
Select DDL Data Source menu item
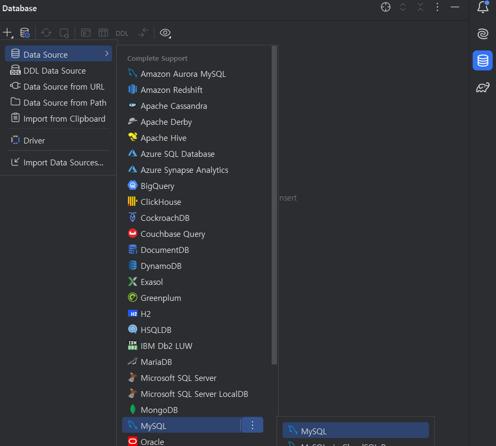pyautogui.click(x=59, y=70)
